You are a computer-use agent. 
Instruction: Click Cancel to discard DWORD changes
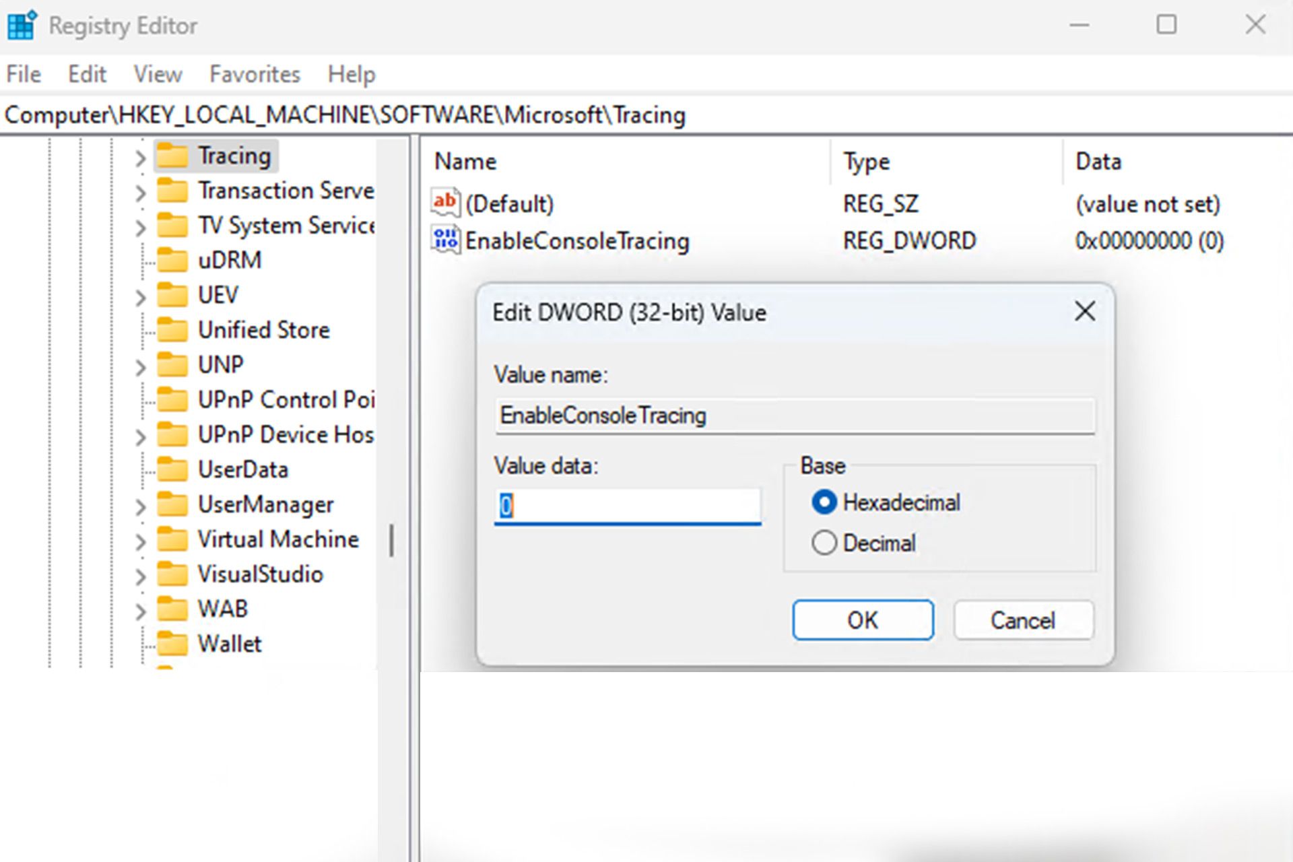tap(1024, 620)
